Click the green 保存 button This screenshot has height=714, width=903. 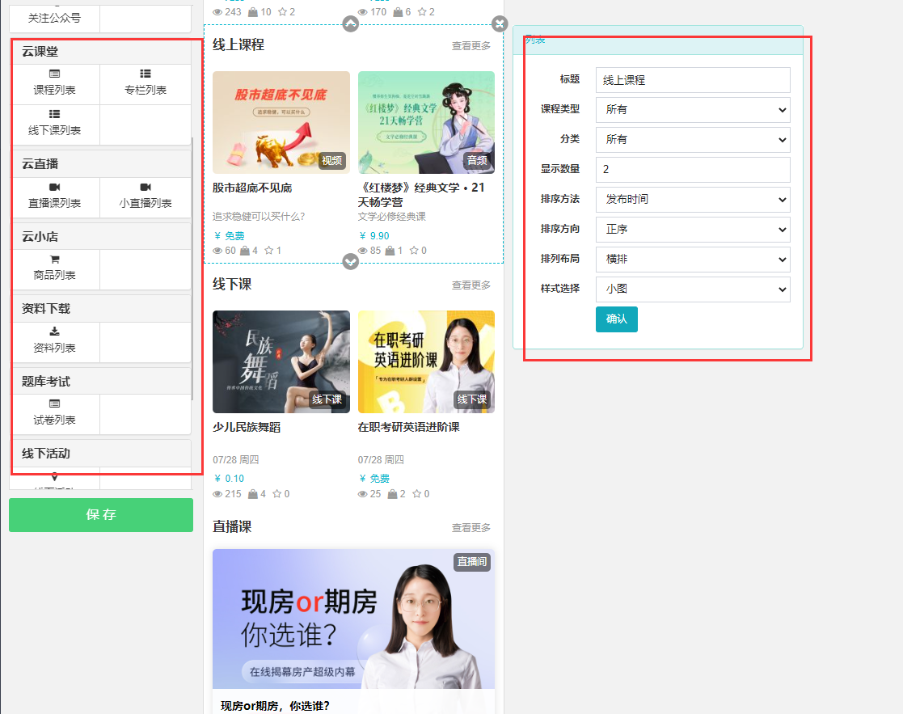pyautogui.click(x=101, y=515)
